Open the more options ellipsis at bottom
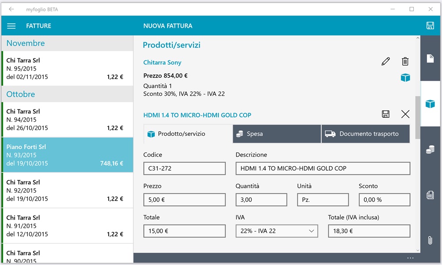Viewport: 442px width, 265px height. [410, 258]
